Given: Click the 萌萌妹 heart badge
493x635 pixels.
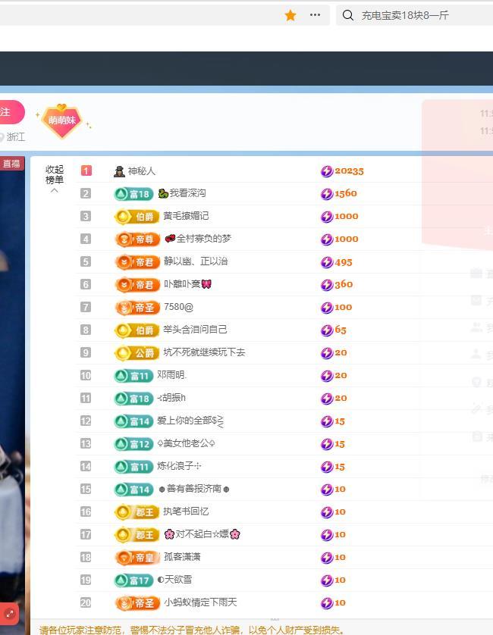Looking at the screenshot, I should [62, 120].
